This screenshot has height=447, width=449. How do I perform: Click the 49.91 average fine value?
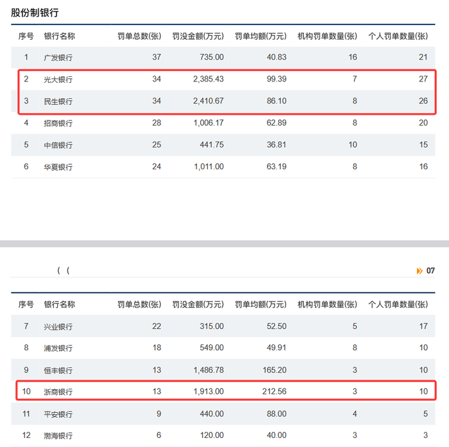click(276, 348)
